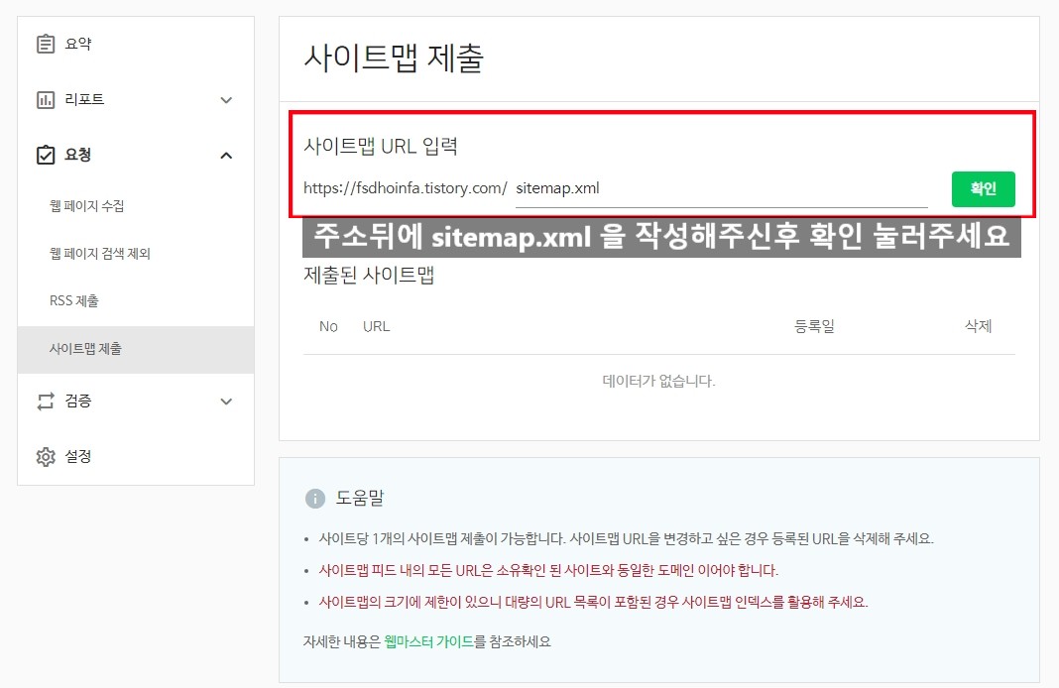
Task: Click the 사이트맵 인덱스 red help line
Action: pyautogui.click(x=593, y=603)
